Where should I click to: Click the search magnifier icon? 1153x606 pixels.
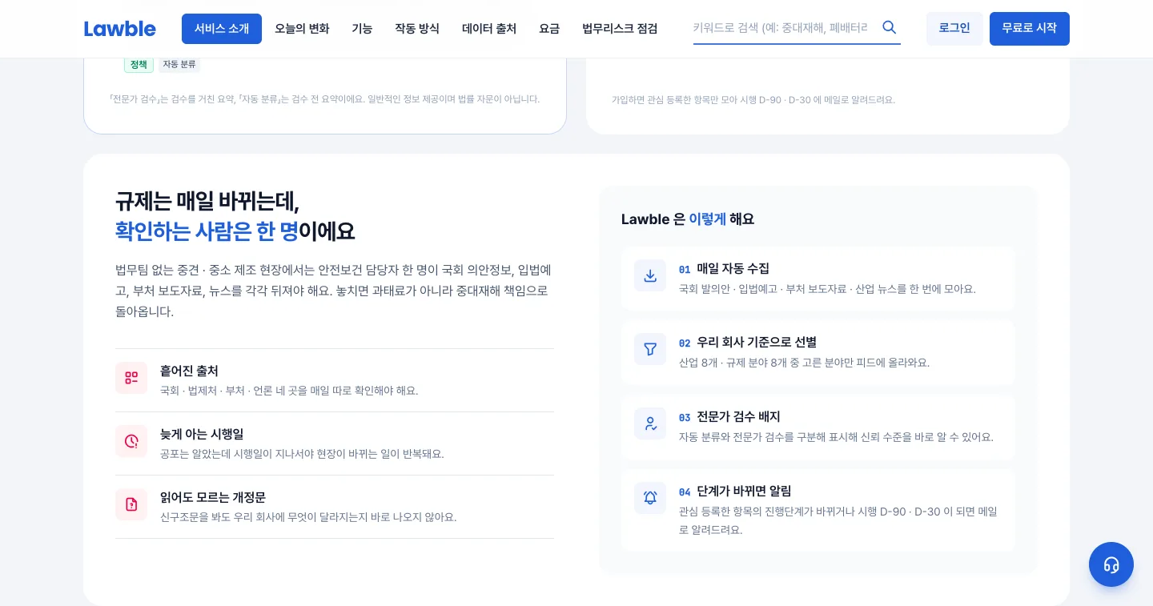889,27
